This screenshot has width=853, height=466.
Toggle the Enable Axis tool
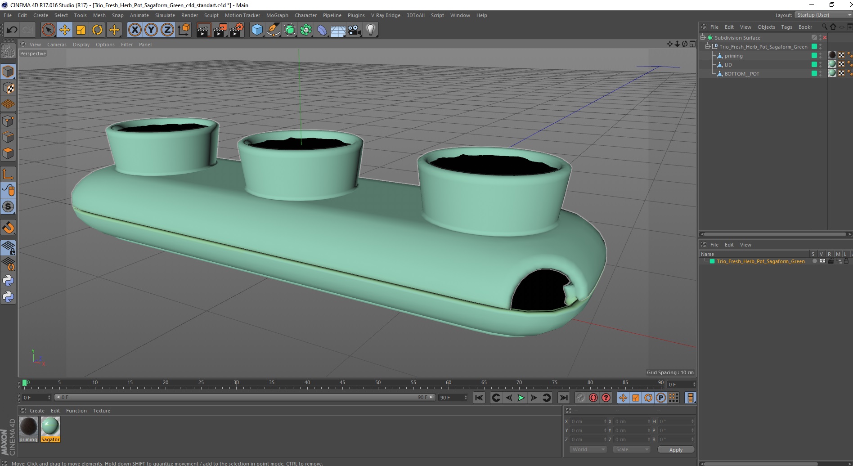8,174
